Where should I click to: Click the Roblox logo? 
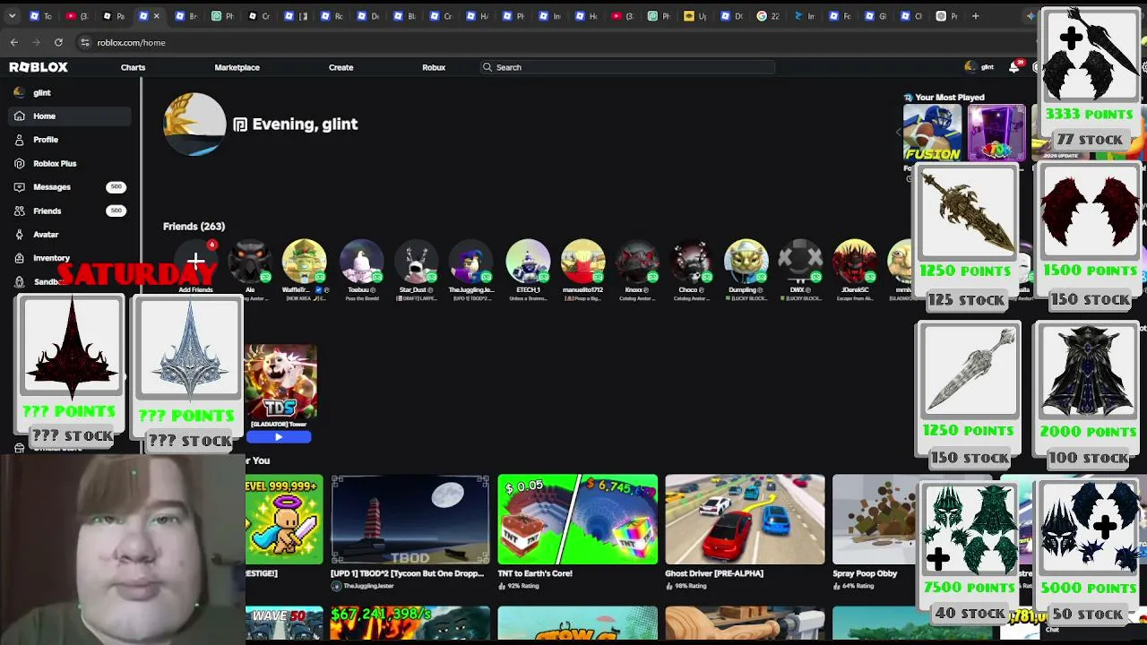pos(39,67)
